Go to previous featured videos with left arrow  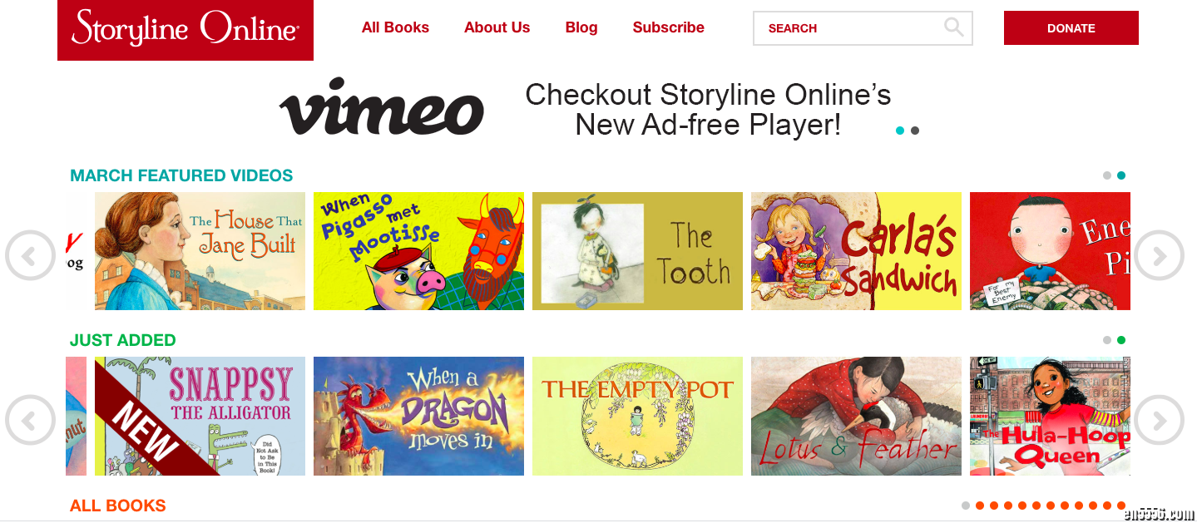click(x=30, y=255)
